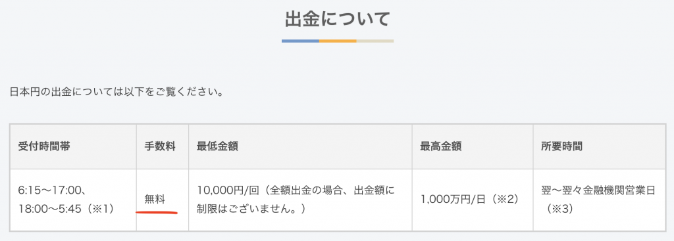
Task: Click the 18:00〜5:45（※1） text line
Action: [66, 209]
